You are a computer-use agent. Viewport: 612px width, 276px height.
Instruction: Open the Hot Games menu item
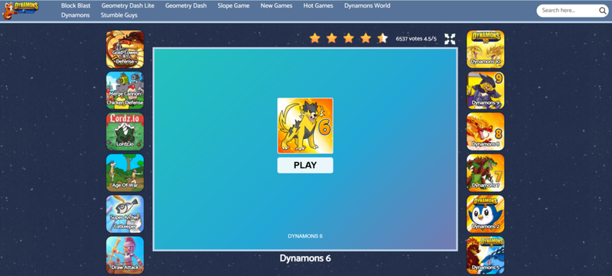coord(318,6)
